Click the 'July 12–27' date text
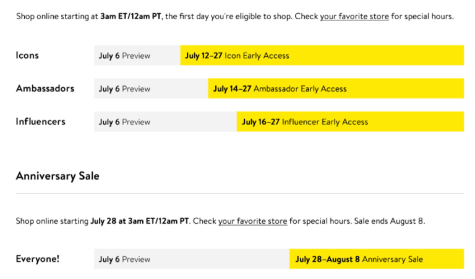Viewport: 475px width, 279px height. point(203,56)
